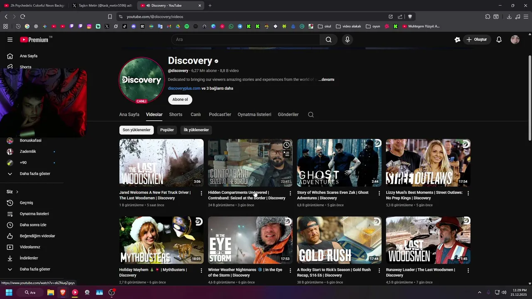Select the Son yüklenenler filter chip

tap(136, 130)
